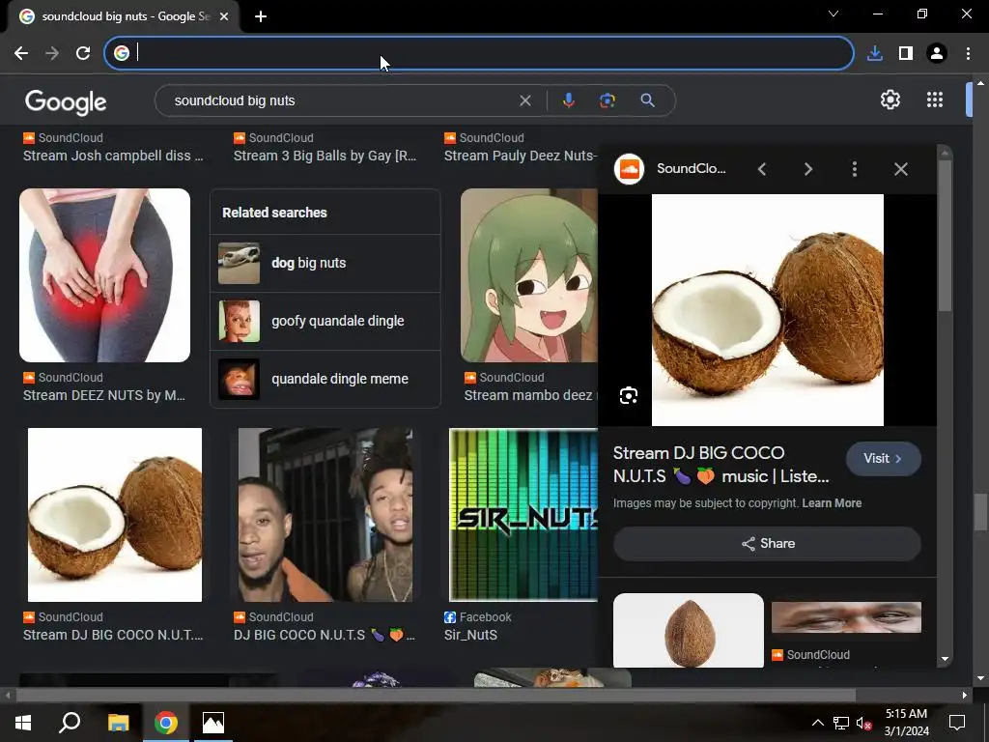Close the soundcloud big nuts tab

click(x=224, y=16)
